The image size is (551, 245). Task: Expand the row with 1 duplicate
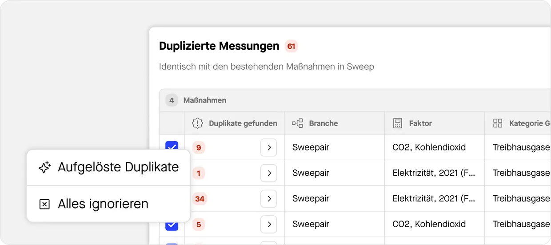269,173
